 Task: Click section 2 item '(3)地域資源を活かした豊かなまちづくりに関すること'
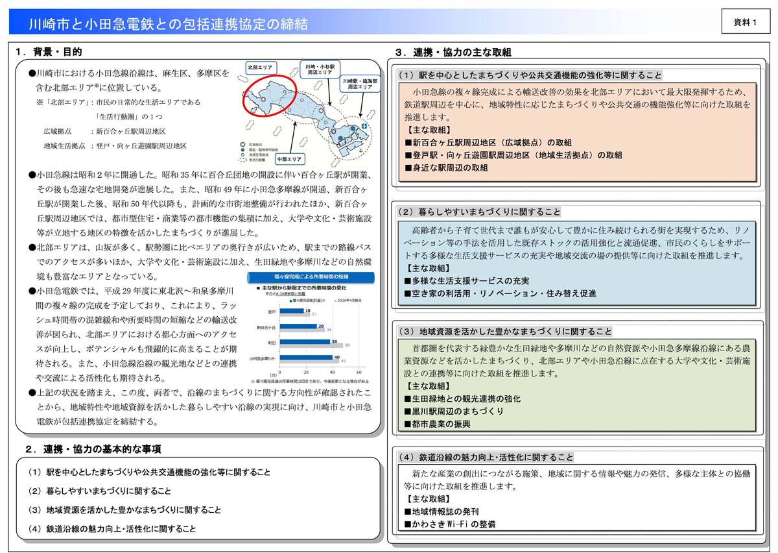point(124,510)
